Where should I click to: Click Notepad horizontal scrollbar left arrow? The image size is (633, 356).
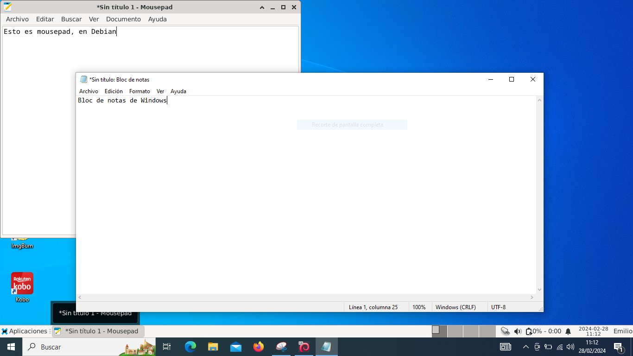[x=80, y=298]
